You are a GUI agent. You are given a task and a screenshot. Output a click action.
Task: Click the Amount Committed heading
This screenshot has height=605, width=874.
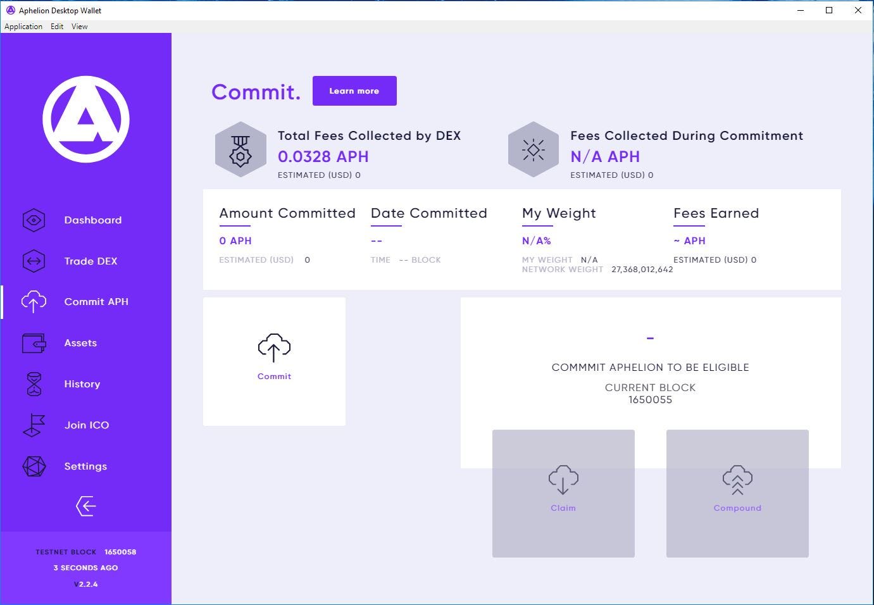tap(287, 213)
